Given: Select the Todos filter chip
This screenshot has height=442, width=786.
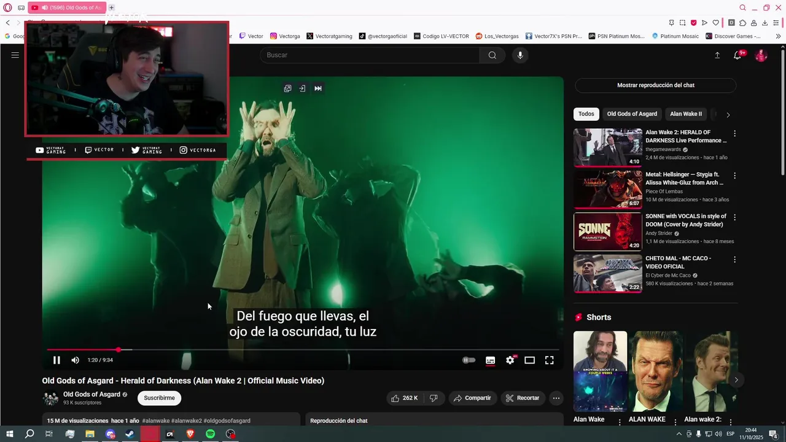Looking at the screenshot, I should coord(586,114).
